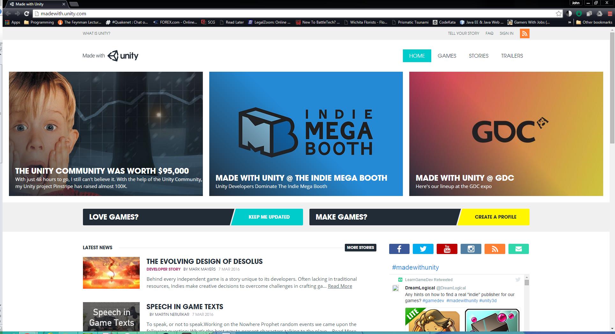Open the Indie Mega Booth feature card
Image resolution: width=615 pixels, height=334 pixels.
coord(306,134)
